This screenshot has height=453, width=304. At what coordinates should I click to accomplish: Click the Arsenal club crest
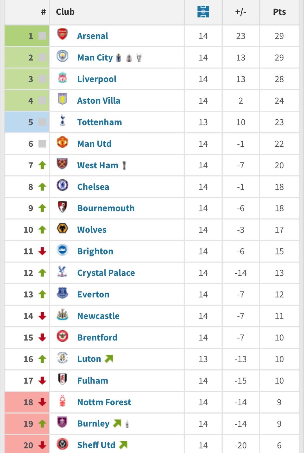(62, 34)
